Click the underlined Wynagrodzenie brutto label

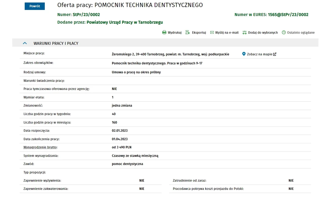point(41,147)
